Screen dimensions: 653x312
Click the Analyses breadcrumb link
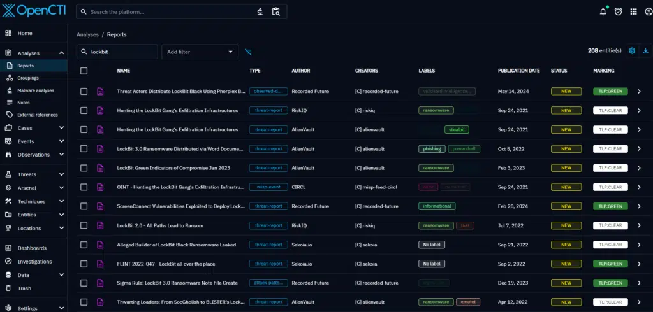click(87, 34)
